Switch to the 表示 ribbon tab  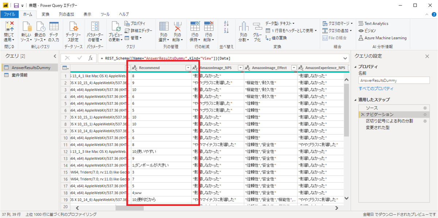coord(87,14)
